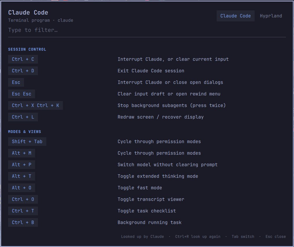The height and width of the screenshot is (247, 294).
Task: Switch to the Claude Code tab
Action: pyautogui.click(x=235, y=16)
